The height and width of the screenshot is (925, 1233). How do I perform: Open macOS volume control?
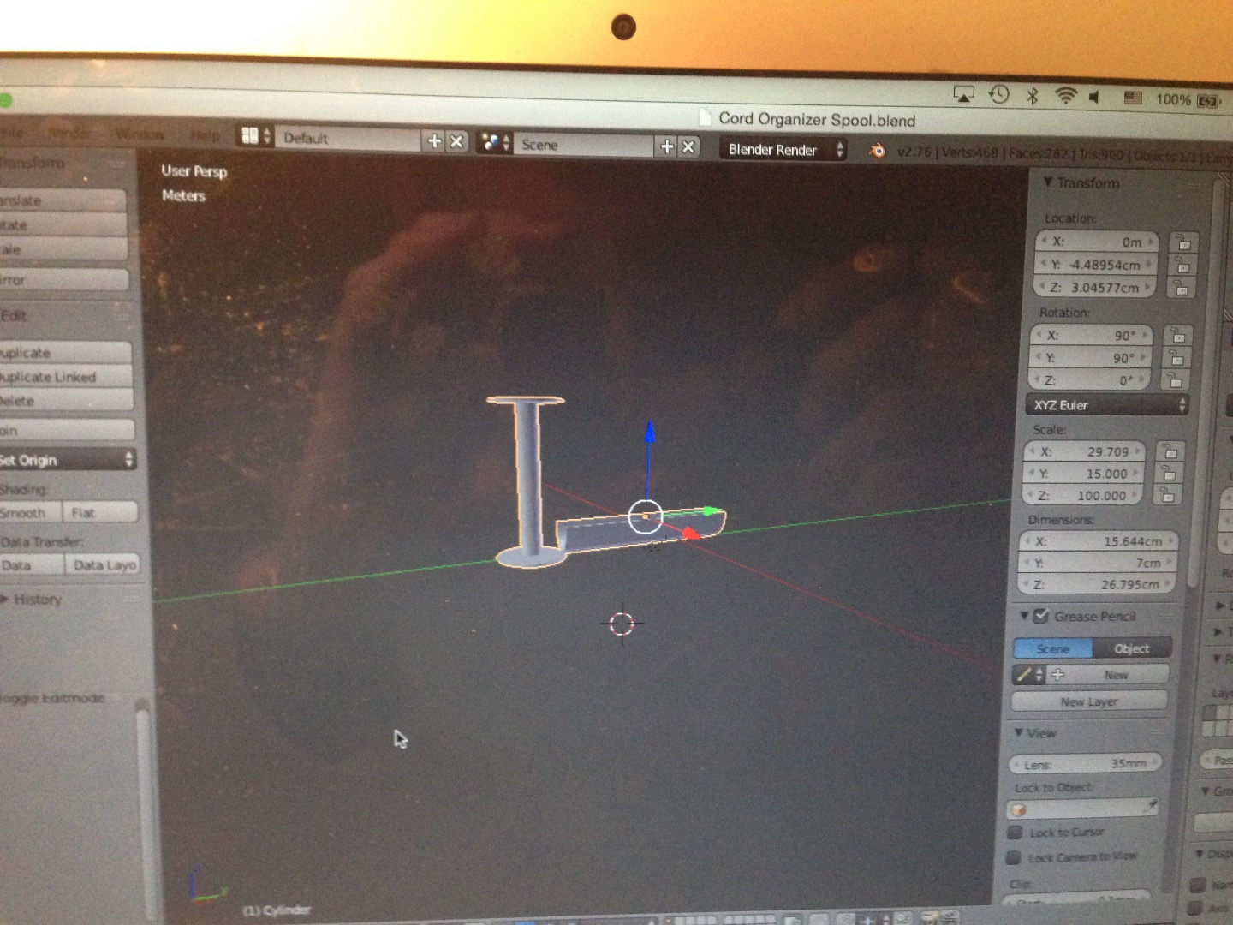[x=1094, y=97]
